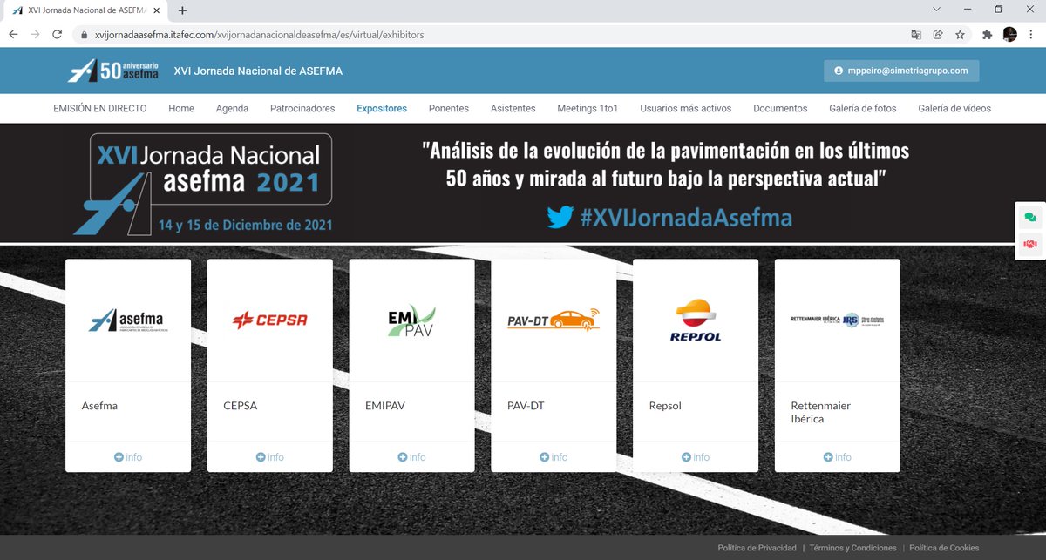Open the mppeiro@simetriagrupo.com user button

click(x=901, y=71)
